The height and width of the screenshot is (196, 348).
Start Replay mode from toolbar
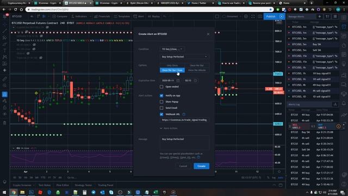154,16
